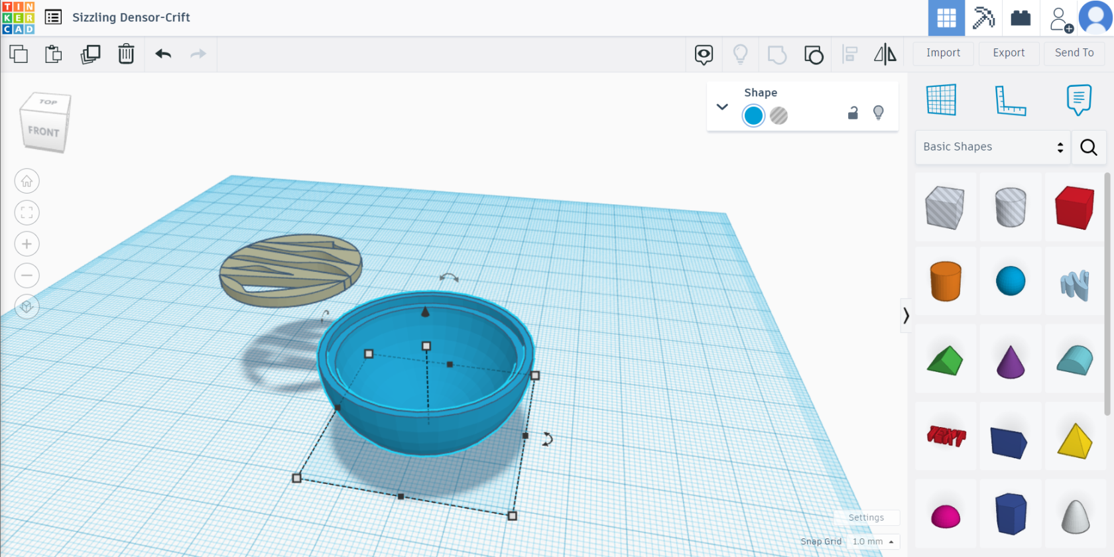
Task: Toggle orthographic perspective view button
Action: point(27,307)
